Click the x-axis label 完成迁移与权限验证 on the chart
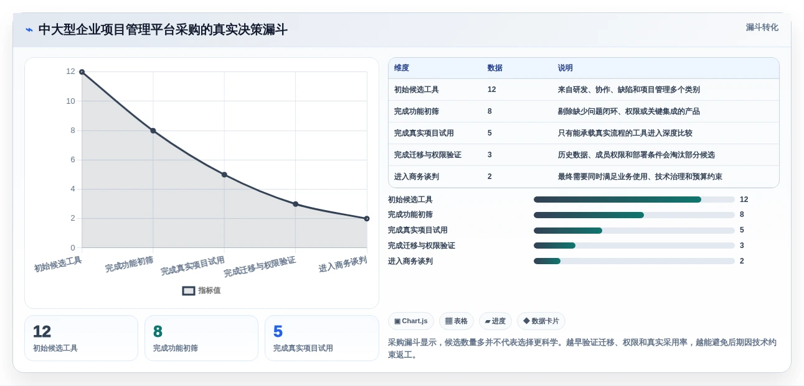 click(260, 267)
